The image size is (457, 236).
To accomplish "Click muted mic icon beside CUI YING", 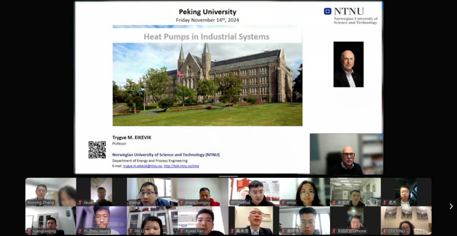I will tap(384, 231).
